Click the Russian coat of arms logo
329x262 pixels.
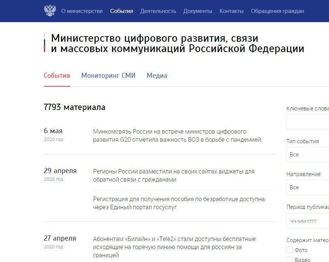tap(50, 11)
